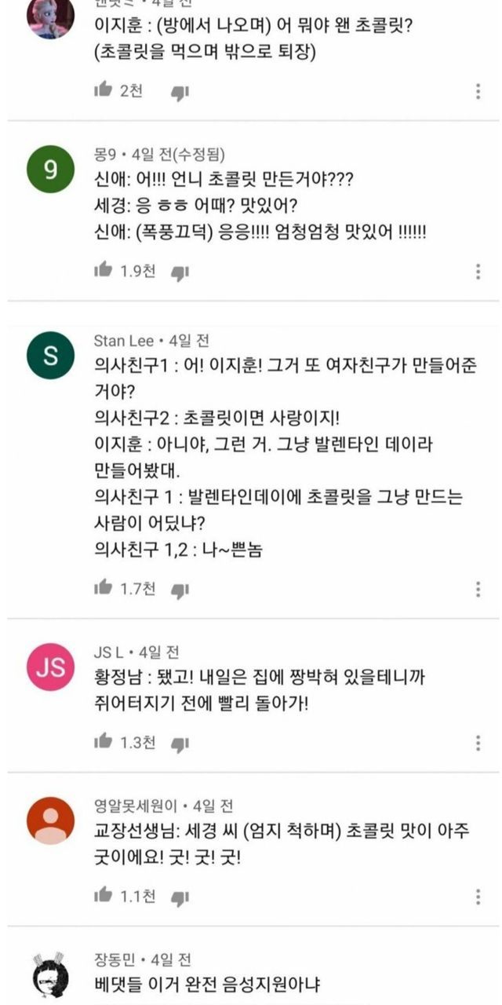Image resolution: width=502 pixels, height=1005 pixels.
Task: Open options menu for 몽9 comment
Action: [478, 272]
